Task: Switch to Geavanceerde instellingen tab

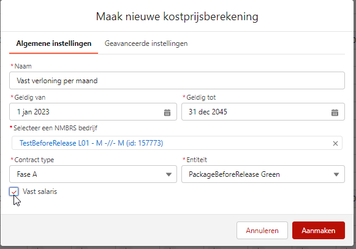Action: tap(146, 43)
